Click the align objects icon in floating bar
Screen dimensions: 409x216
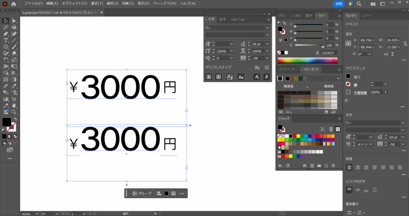(x=159, y=193)
